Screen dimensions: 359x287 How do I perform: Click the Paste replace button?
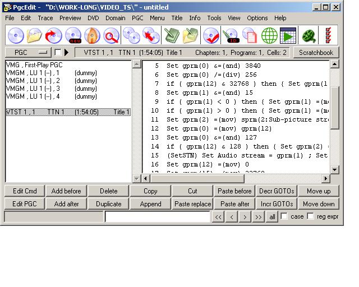[193, 203]
